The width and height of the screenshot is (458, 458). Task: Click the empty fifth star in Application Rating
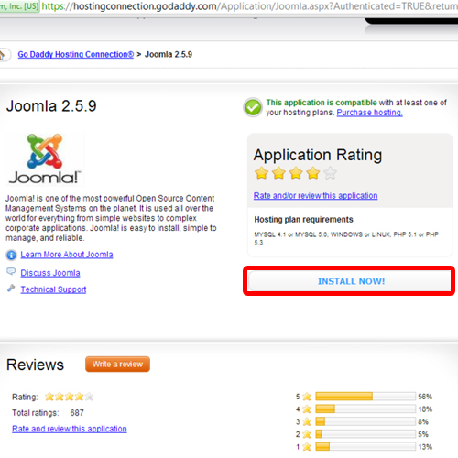(330, 173)
